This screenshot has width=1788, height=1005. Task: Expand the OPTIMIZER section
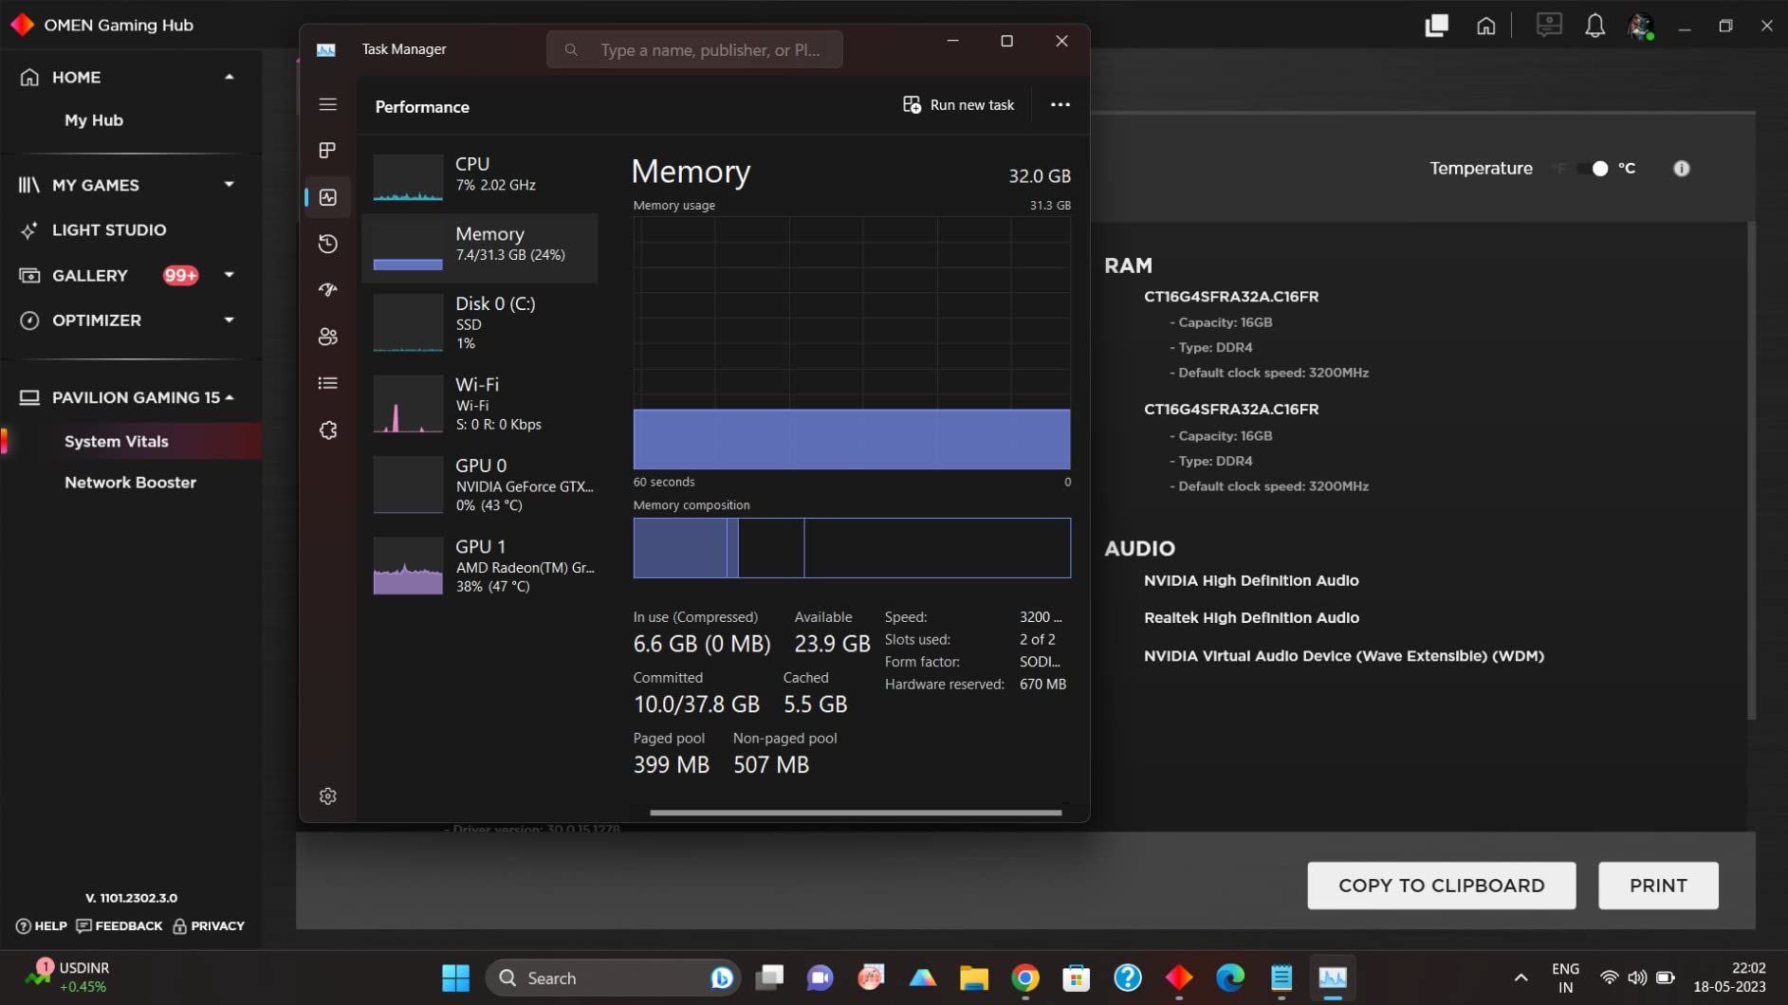pos(229,320)
